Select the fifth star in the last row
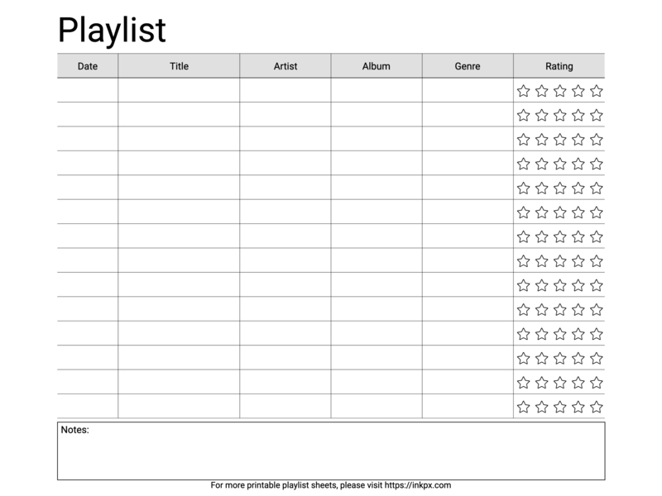 pyautogui.click(x=596, y=407)
